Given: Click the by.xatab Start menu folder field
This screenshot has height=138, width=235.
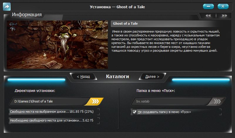Looking at the screenshot, I should (x=172, y=101).
